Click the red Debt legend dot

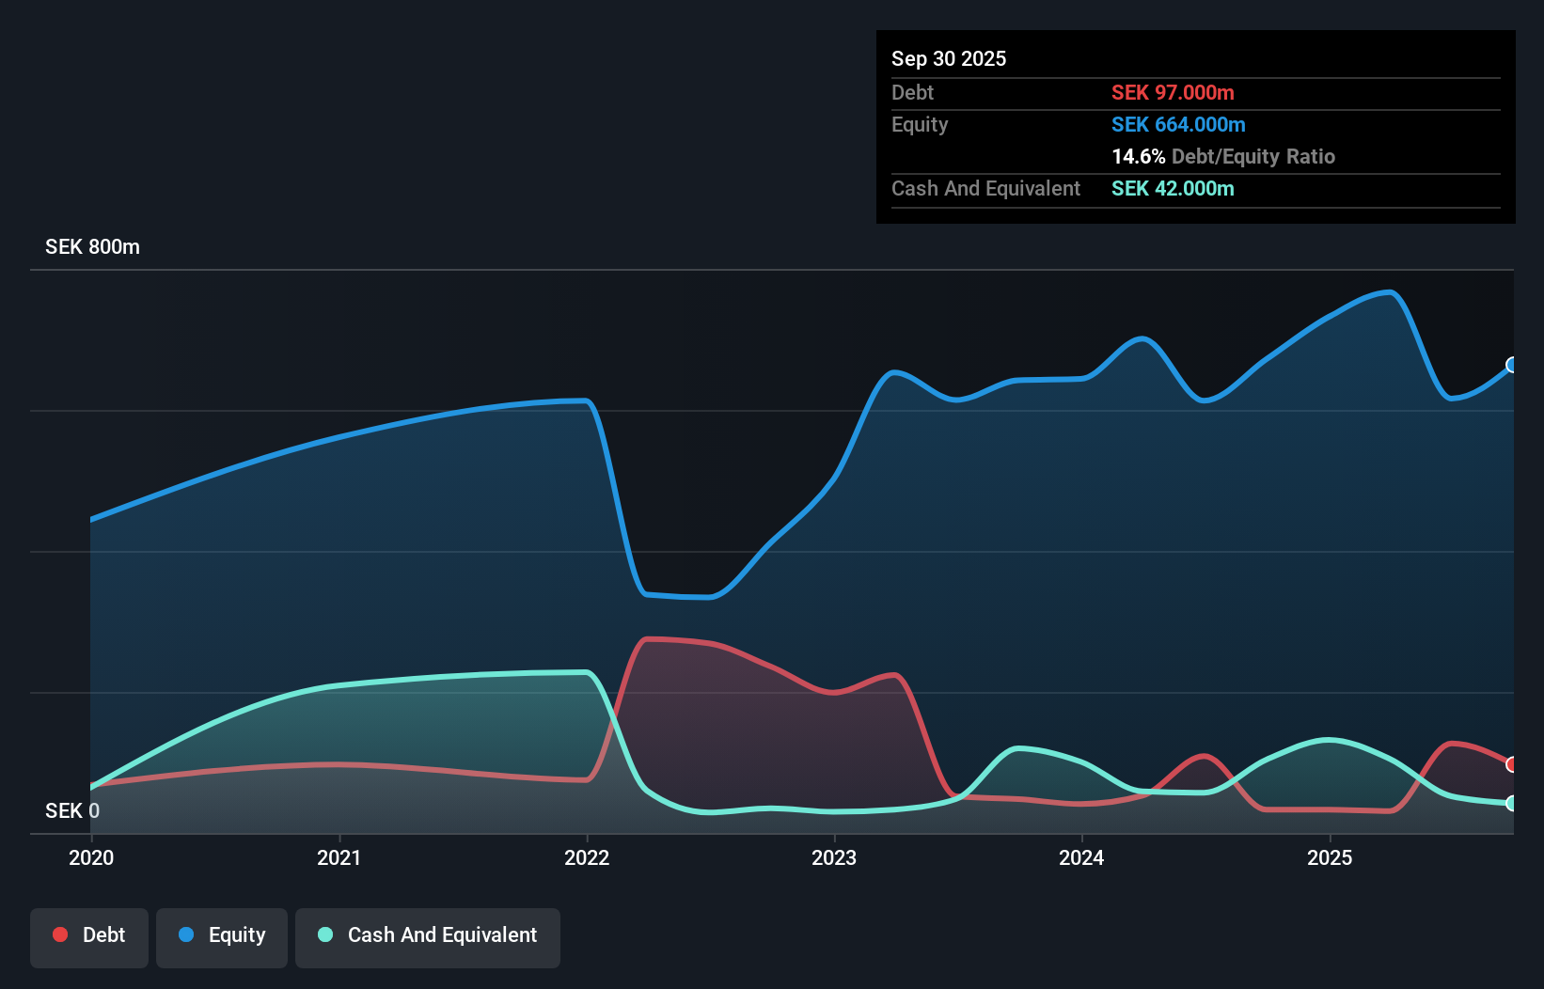click(59, 934)
